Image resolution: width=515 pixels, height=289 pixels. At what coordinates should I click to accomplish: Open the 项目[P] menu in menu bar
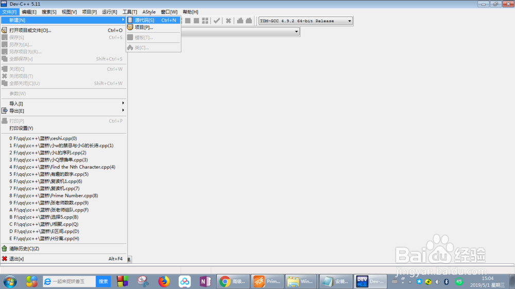(89, 12)
